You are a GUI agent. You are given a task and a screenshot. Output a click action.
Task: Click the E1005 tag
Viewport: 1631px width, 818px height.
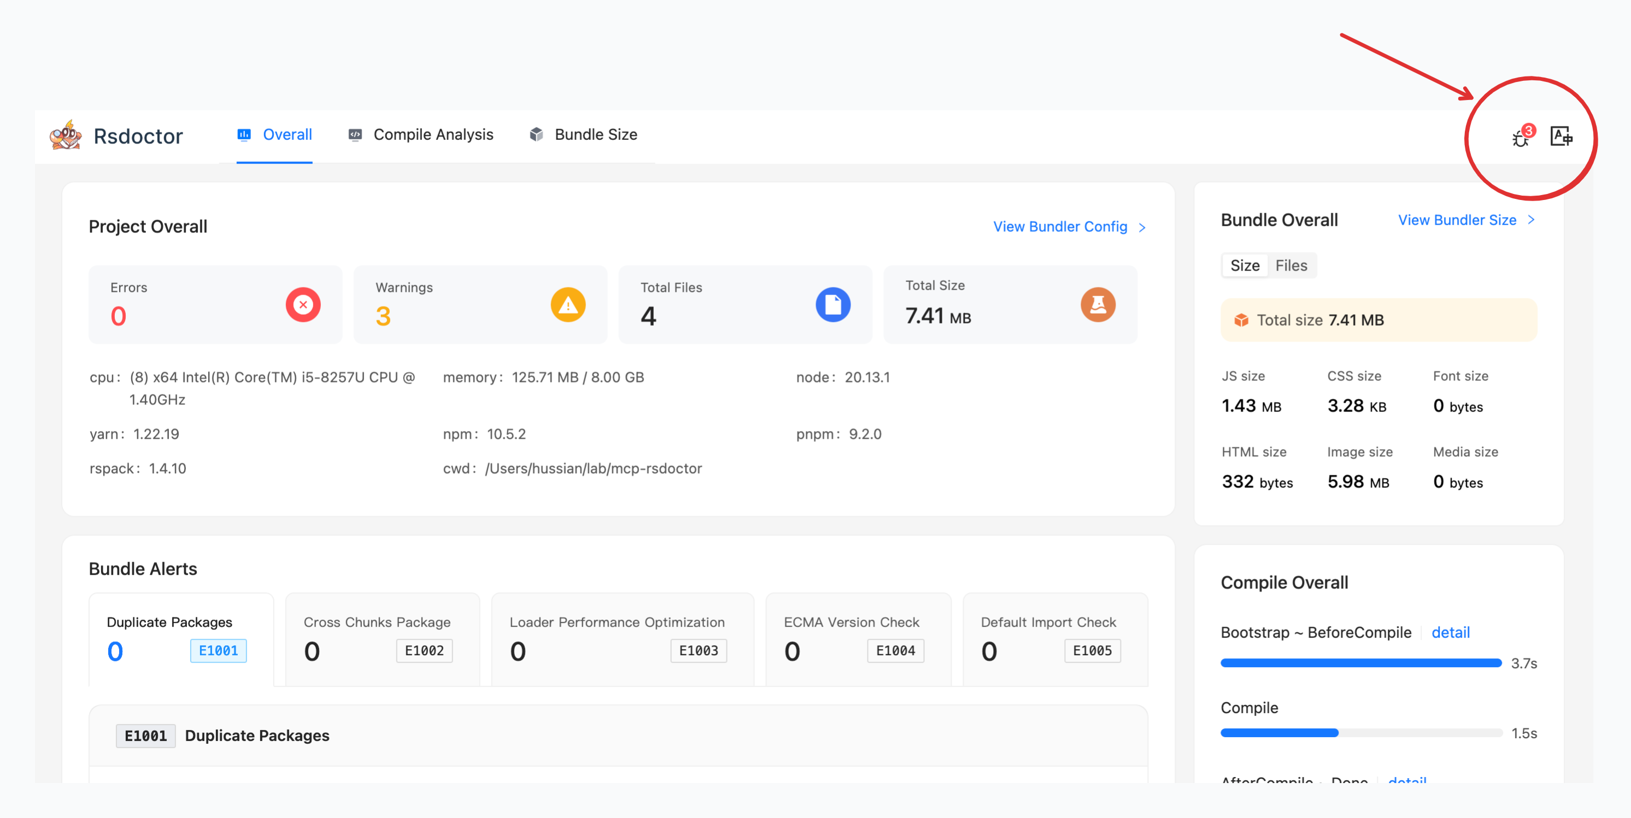(1092, 651)
